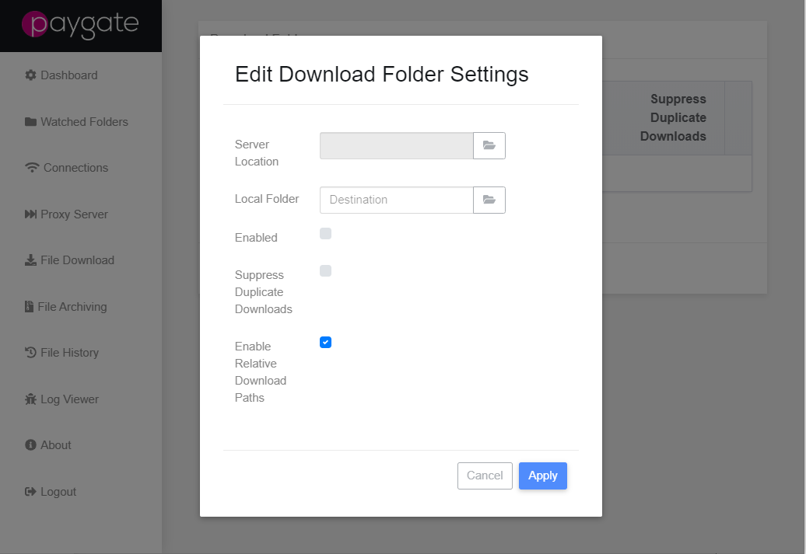Screen dimensions: 806x554
Task: Click the Local Folder Destination field
Action: [396, 200]
